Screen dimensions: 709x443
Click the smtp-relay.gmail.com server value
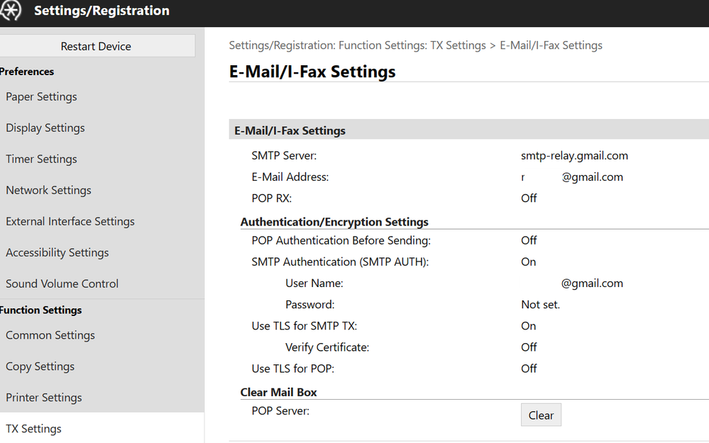[574, 156]
